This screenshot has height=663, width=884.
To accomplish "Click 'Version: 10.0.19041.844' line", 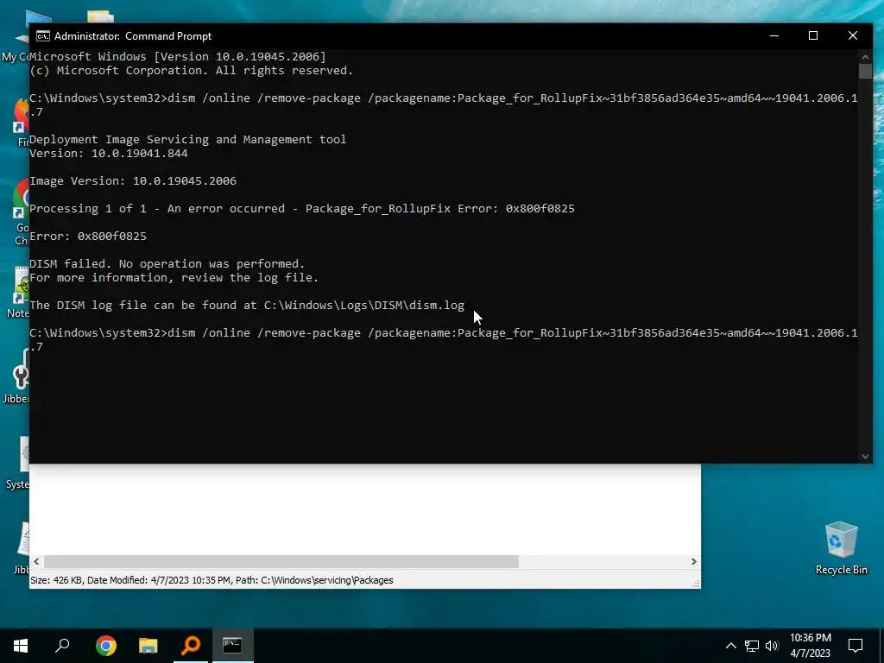I will pos(109,154).
